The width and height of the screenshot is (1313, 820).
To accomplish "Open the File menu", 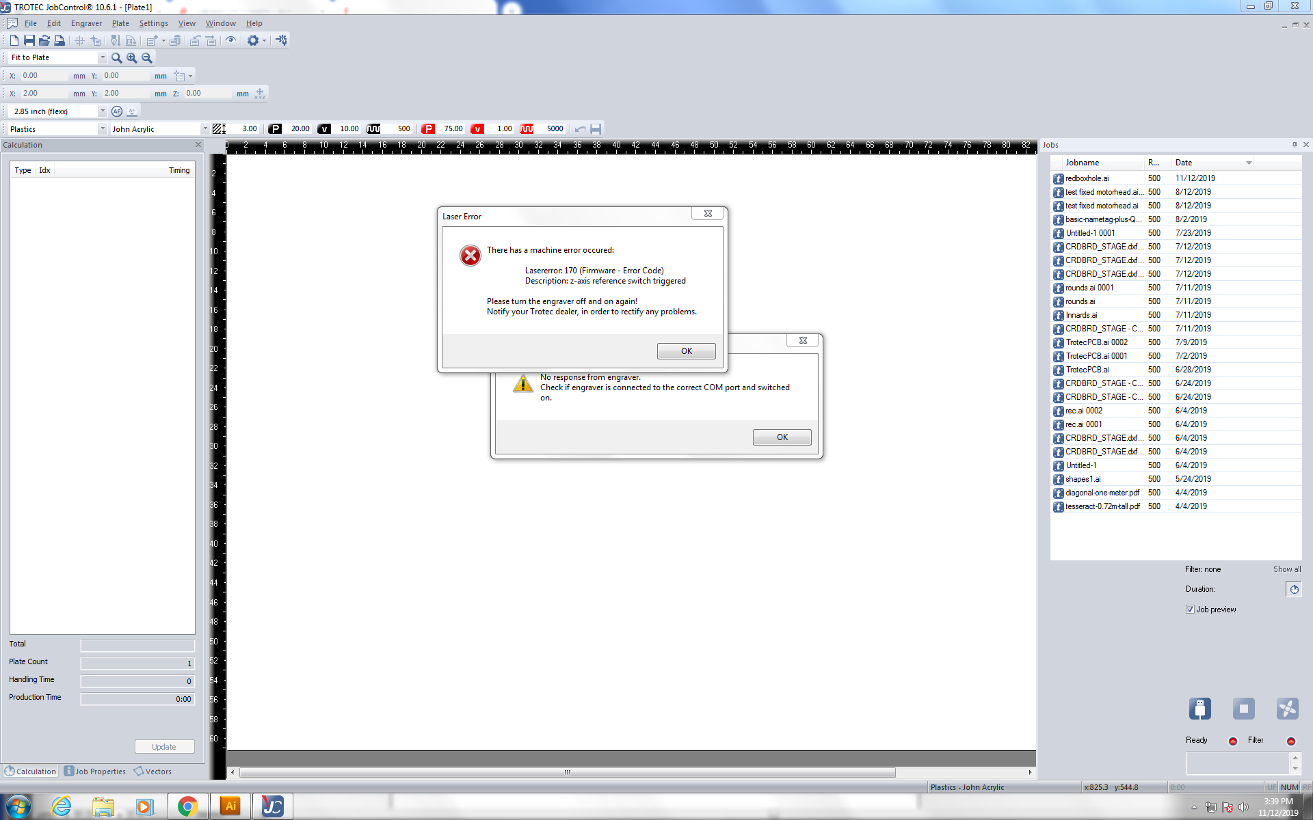I will [x=31, y=23].
